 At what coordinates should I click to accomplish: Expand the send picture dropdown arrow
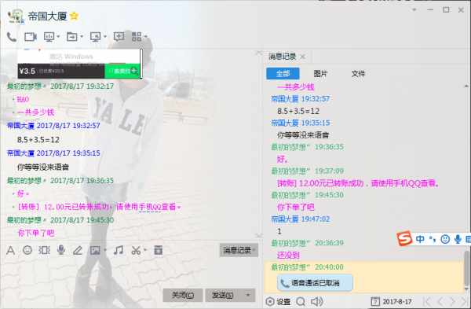tap(105, 250)
